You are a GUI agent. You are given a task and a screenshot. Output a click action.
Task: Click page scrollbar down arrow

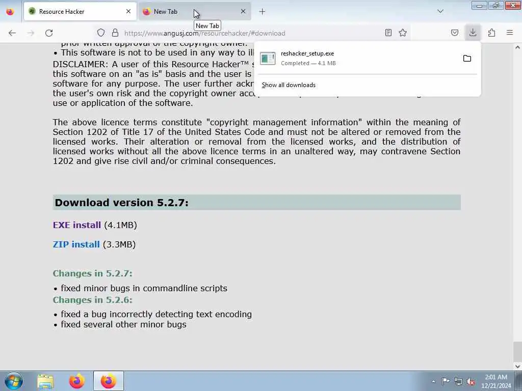pyautogui.click(x=517, y=366)
